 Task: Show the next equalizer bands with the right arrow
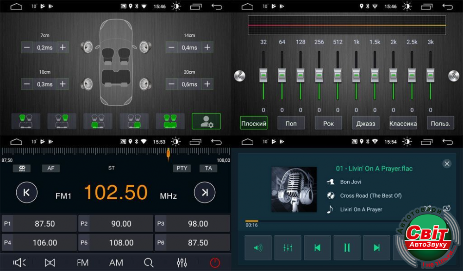click(453, 76)
